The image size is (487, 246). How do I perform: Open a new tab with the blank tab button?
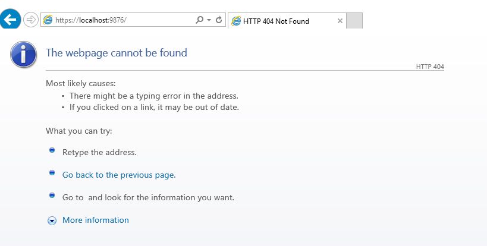(354, 21)
